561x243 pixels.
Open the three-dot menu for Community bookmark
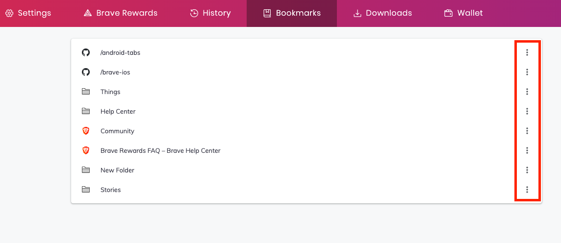527,131
